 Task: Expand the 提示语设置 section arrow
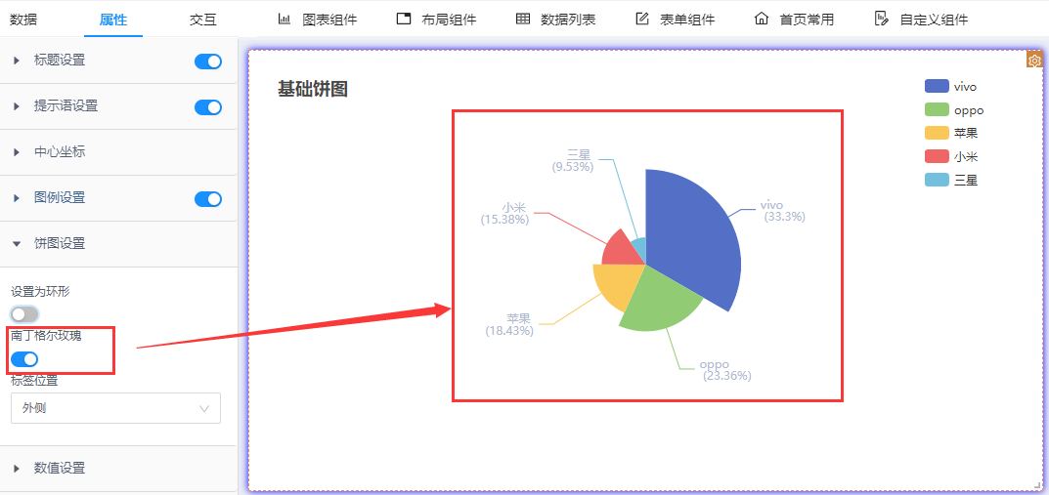click(17, 106)
